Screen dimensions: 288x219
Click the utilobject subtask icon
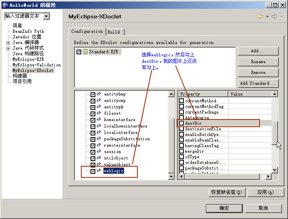[x=99, y=158]
